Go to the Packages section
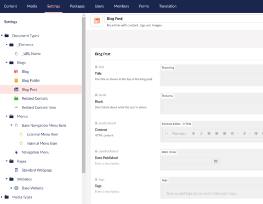The width and height of the screenshot is (263, 204). coord(77,6)
